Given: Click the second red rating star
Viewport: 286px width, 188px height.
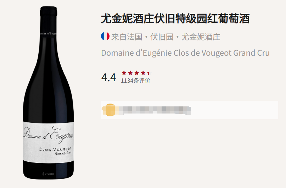Looking at the screenshot, I should (x=130, y=73).
